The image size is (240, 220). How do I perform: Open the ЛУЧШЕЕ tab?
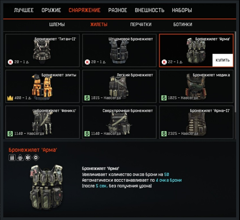24,10
